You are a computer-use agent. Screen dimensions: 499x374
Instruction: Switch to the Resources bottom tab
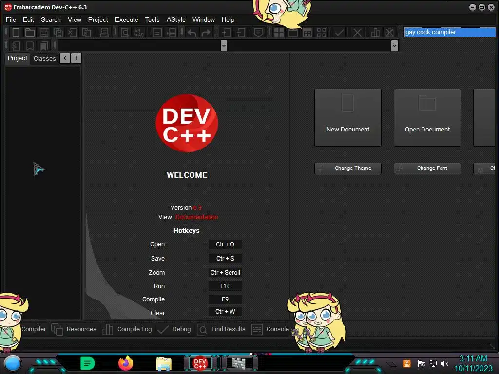click(x=74, y=329)
